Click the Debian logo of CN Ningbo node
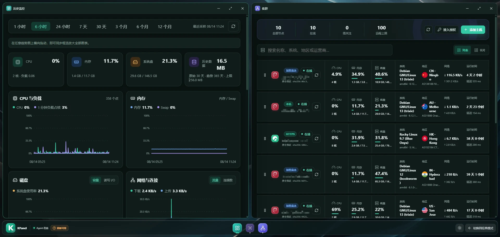Viewport: 500px width, 237px height. click(x=275, y=75)
